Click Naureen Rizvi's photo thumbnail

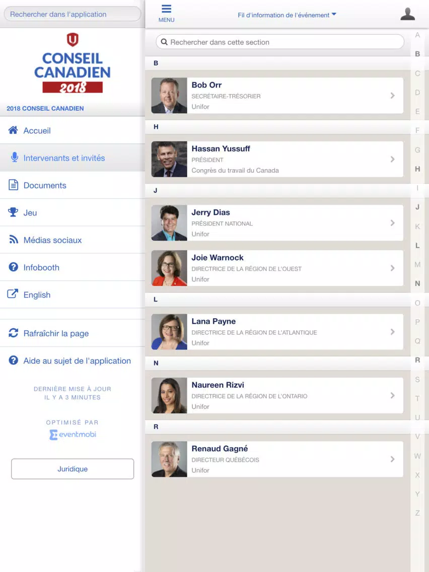169,395
